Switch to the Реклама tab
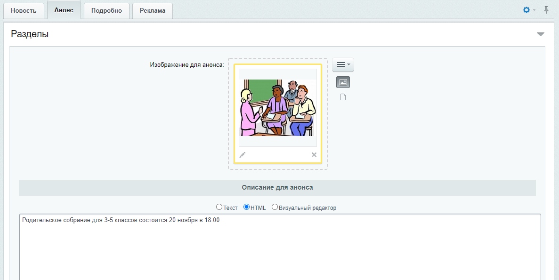This screenshot has width=559, height=280. pos(153,11)
